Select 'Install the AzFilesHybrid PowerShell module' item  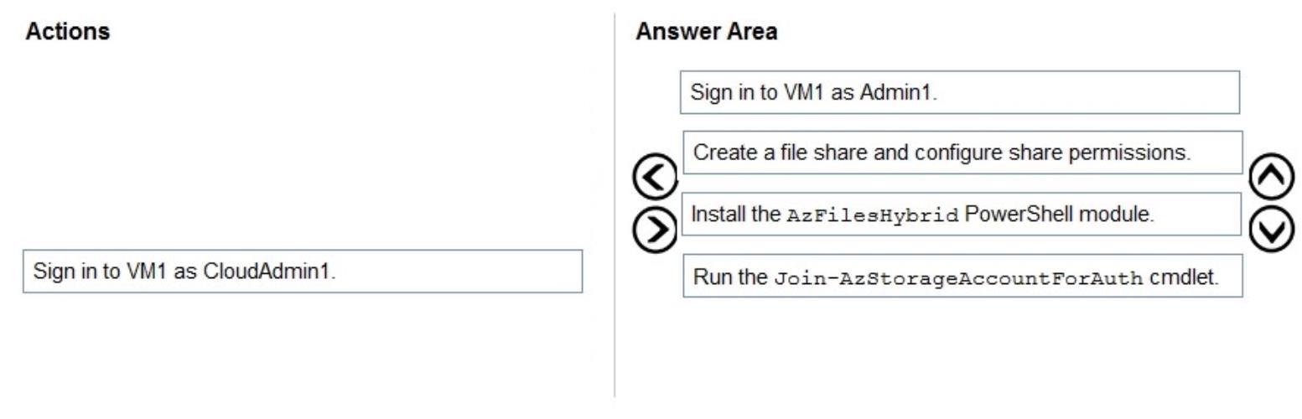click(x=961, y=214)
